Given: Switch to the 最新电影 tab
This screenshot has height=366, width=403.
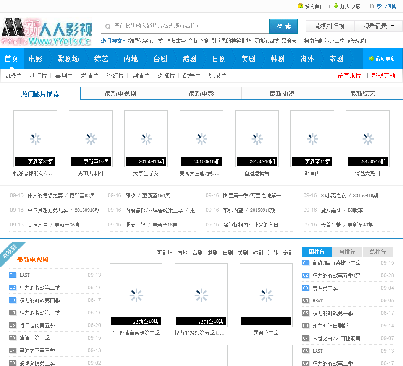Looking at the screenshot, I should point(201,93).
